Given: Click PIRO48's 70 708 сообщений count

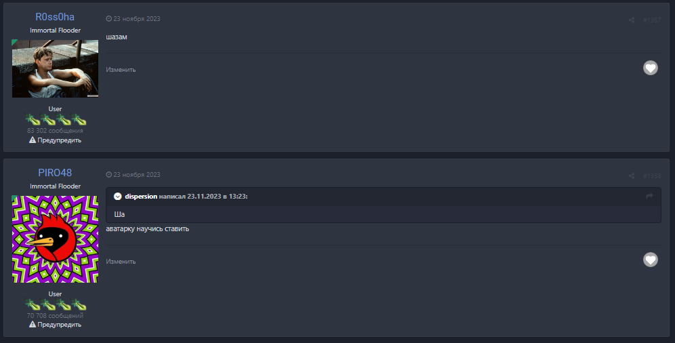Looking at the screenshot, I should [x=55, y=316].
